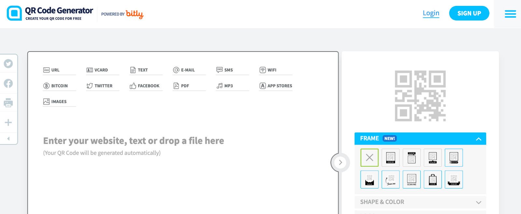Screen dimensions: 521x214
Task: Select the no-frame X option
Action: 370,158
